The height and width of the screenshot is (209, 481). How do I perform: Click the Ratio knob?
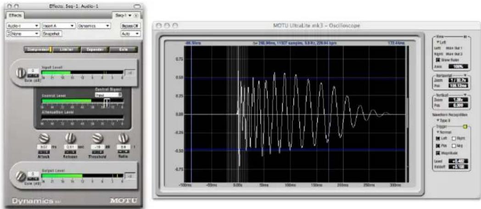[x=123, y=137]
